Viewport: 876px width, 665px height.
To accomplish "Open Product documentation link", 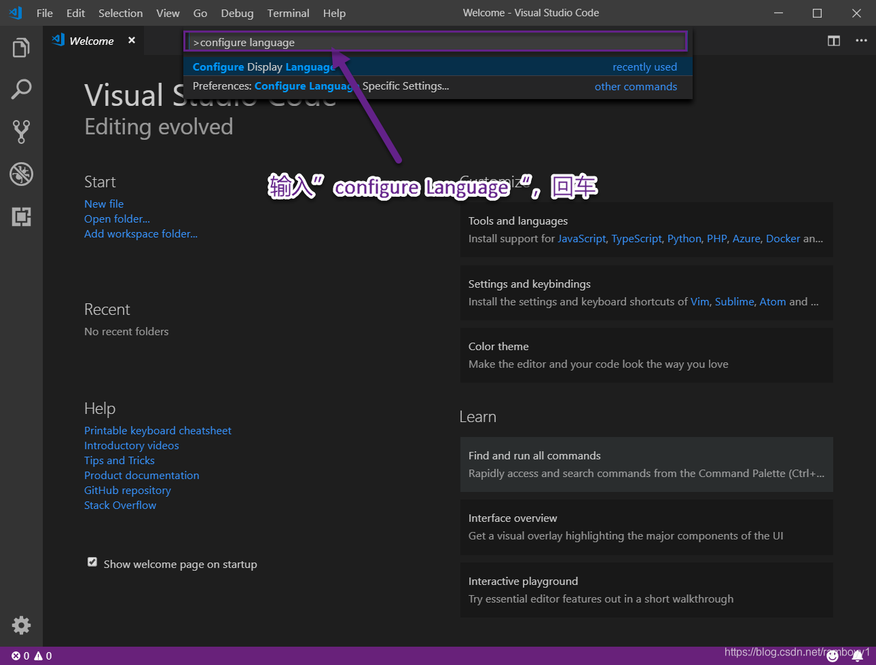I will click(x=142, y=475).
